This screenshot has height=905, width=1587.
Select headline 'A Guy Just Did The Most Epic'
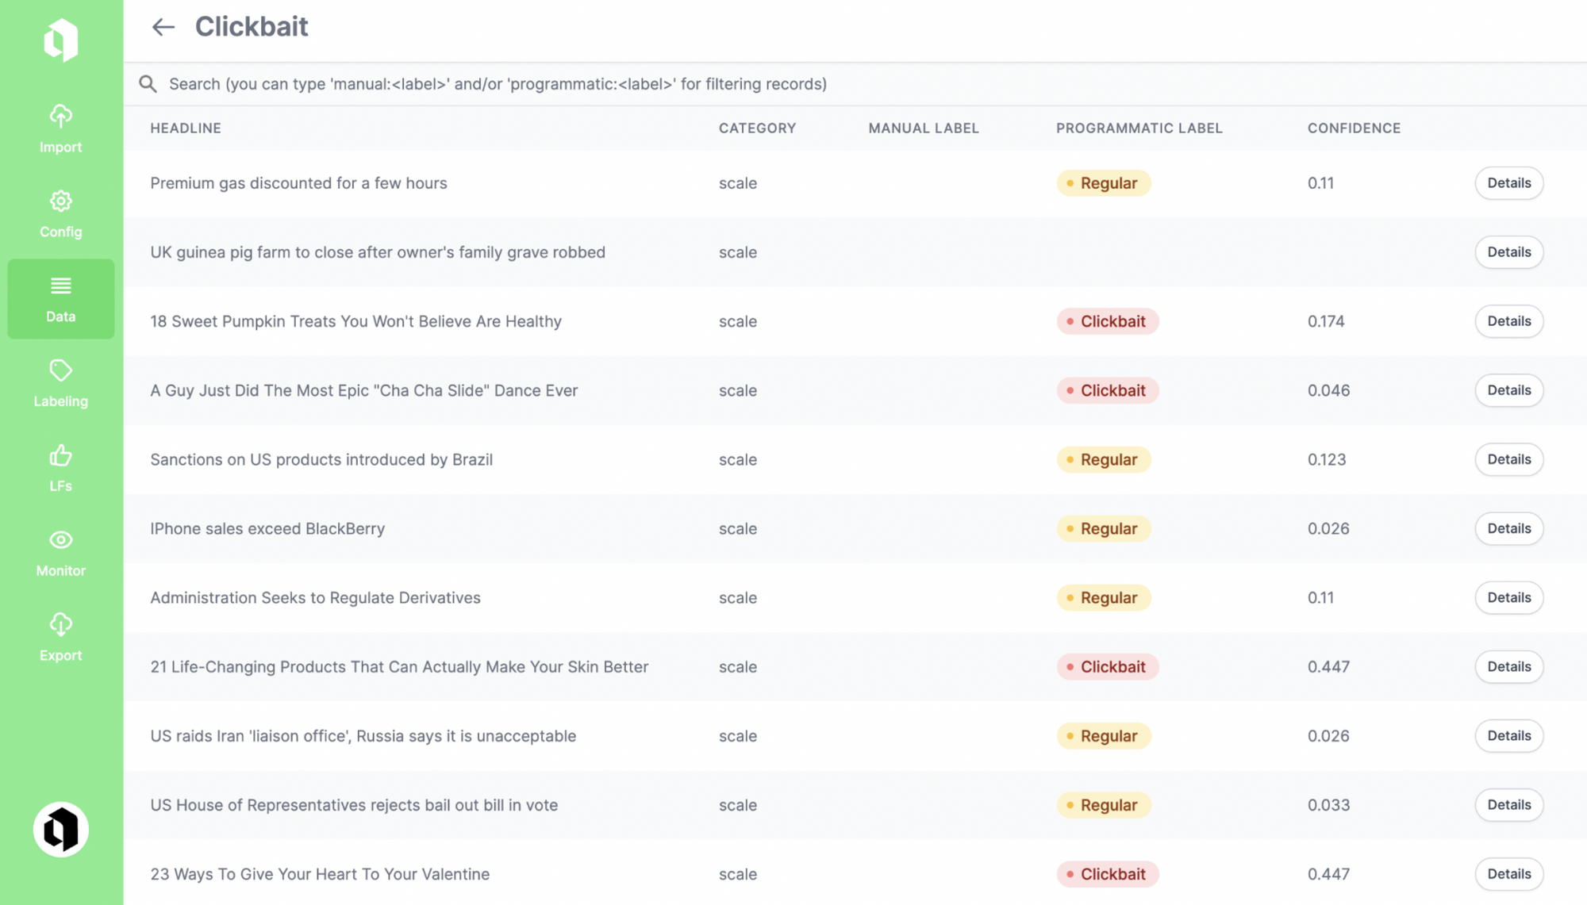pyautogui.click(x=363, y=390)
